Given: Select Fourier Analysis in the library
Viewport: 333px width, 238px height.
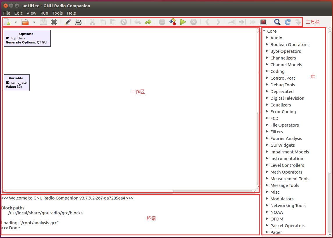Looking at the screenshot, I should coord(286,138).
